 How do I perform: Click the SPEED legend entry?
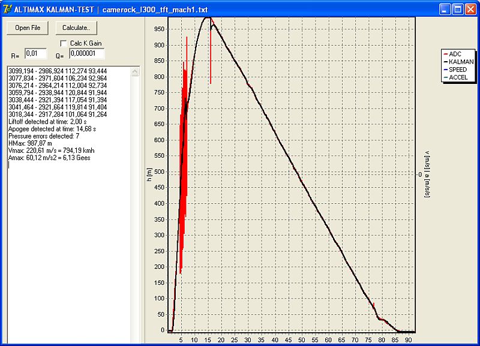click(458, 69)
